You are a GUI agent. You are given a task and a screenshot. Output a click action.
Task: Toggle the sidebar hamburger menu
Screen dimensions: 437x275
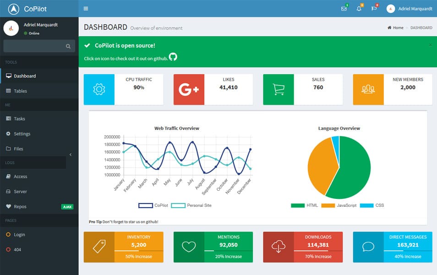pyautogui.click(x=86, y=9)
